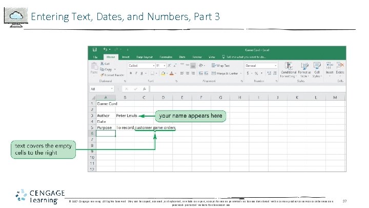Toggle Underline formatting
The height and width of the screenshot is (208, 369).
(141, 73)
